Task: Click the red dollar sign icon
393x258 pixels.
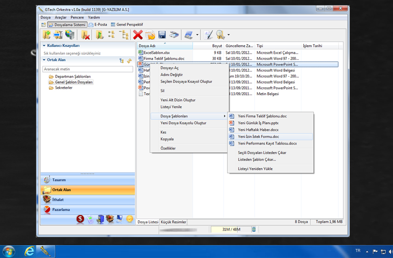Action: click(x=80, y=219)
